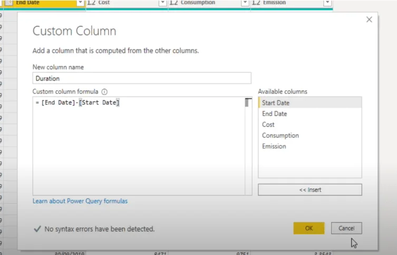The width and height of the screenshot is (397, 255).
Task: Click the Cancel button
Action: pos(346,228)
